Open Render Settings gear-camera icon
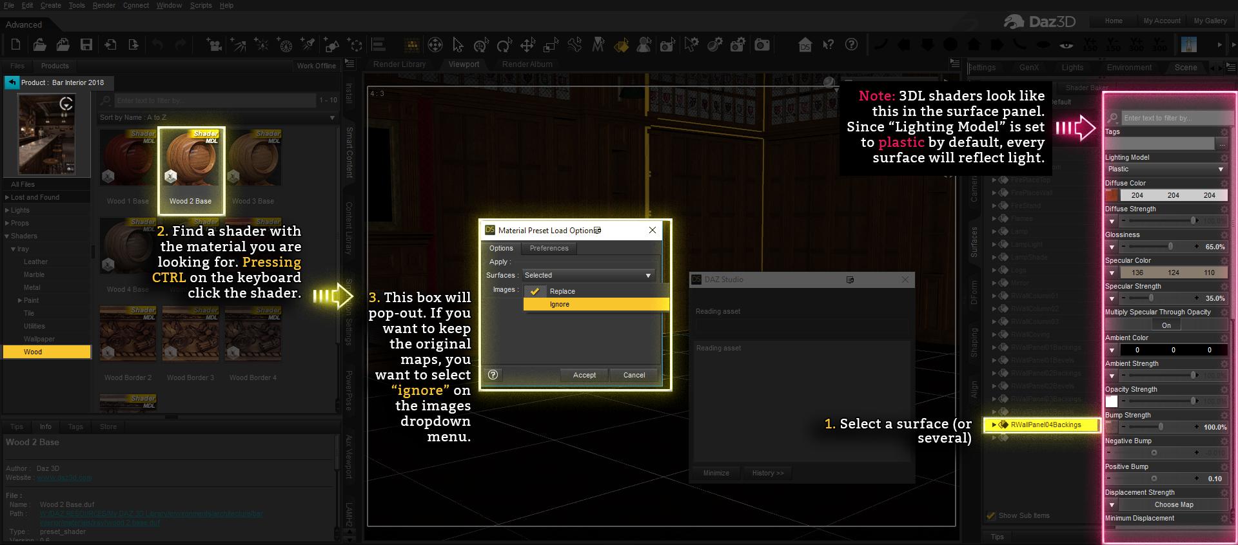This screenshot has height=545, width=1238. coord(738,44)
